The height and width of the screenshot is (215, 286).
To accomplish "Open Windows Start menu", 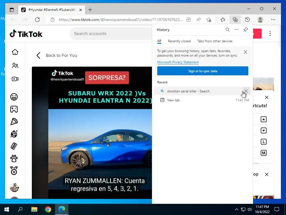I will pos(7,209).
